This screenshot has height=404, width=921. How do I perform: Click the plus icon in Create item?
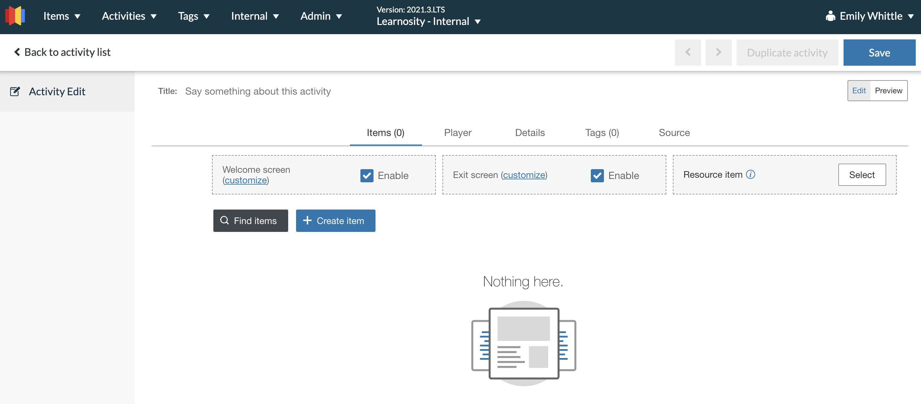point(307,220)
